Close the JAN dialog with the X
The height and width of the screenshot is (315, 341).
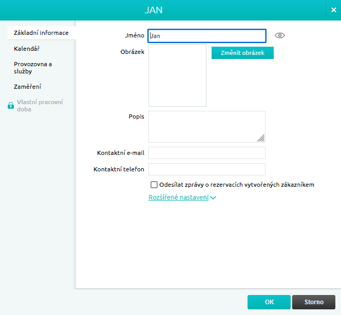click(334, 10)
